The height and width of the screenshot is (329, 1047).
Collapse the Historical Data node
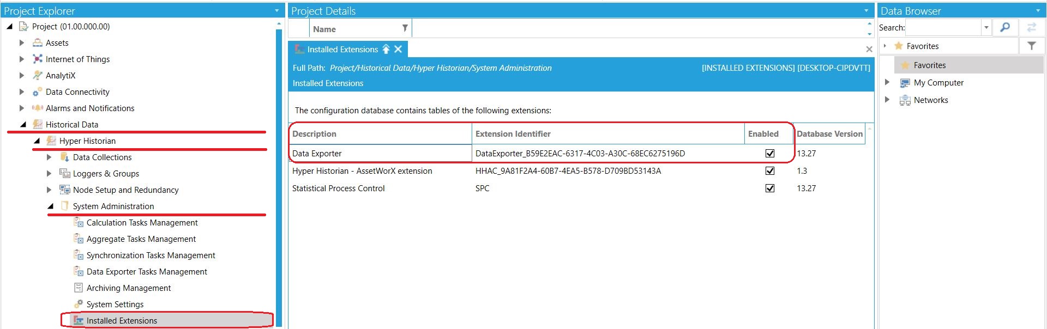[23, 125]
